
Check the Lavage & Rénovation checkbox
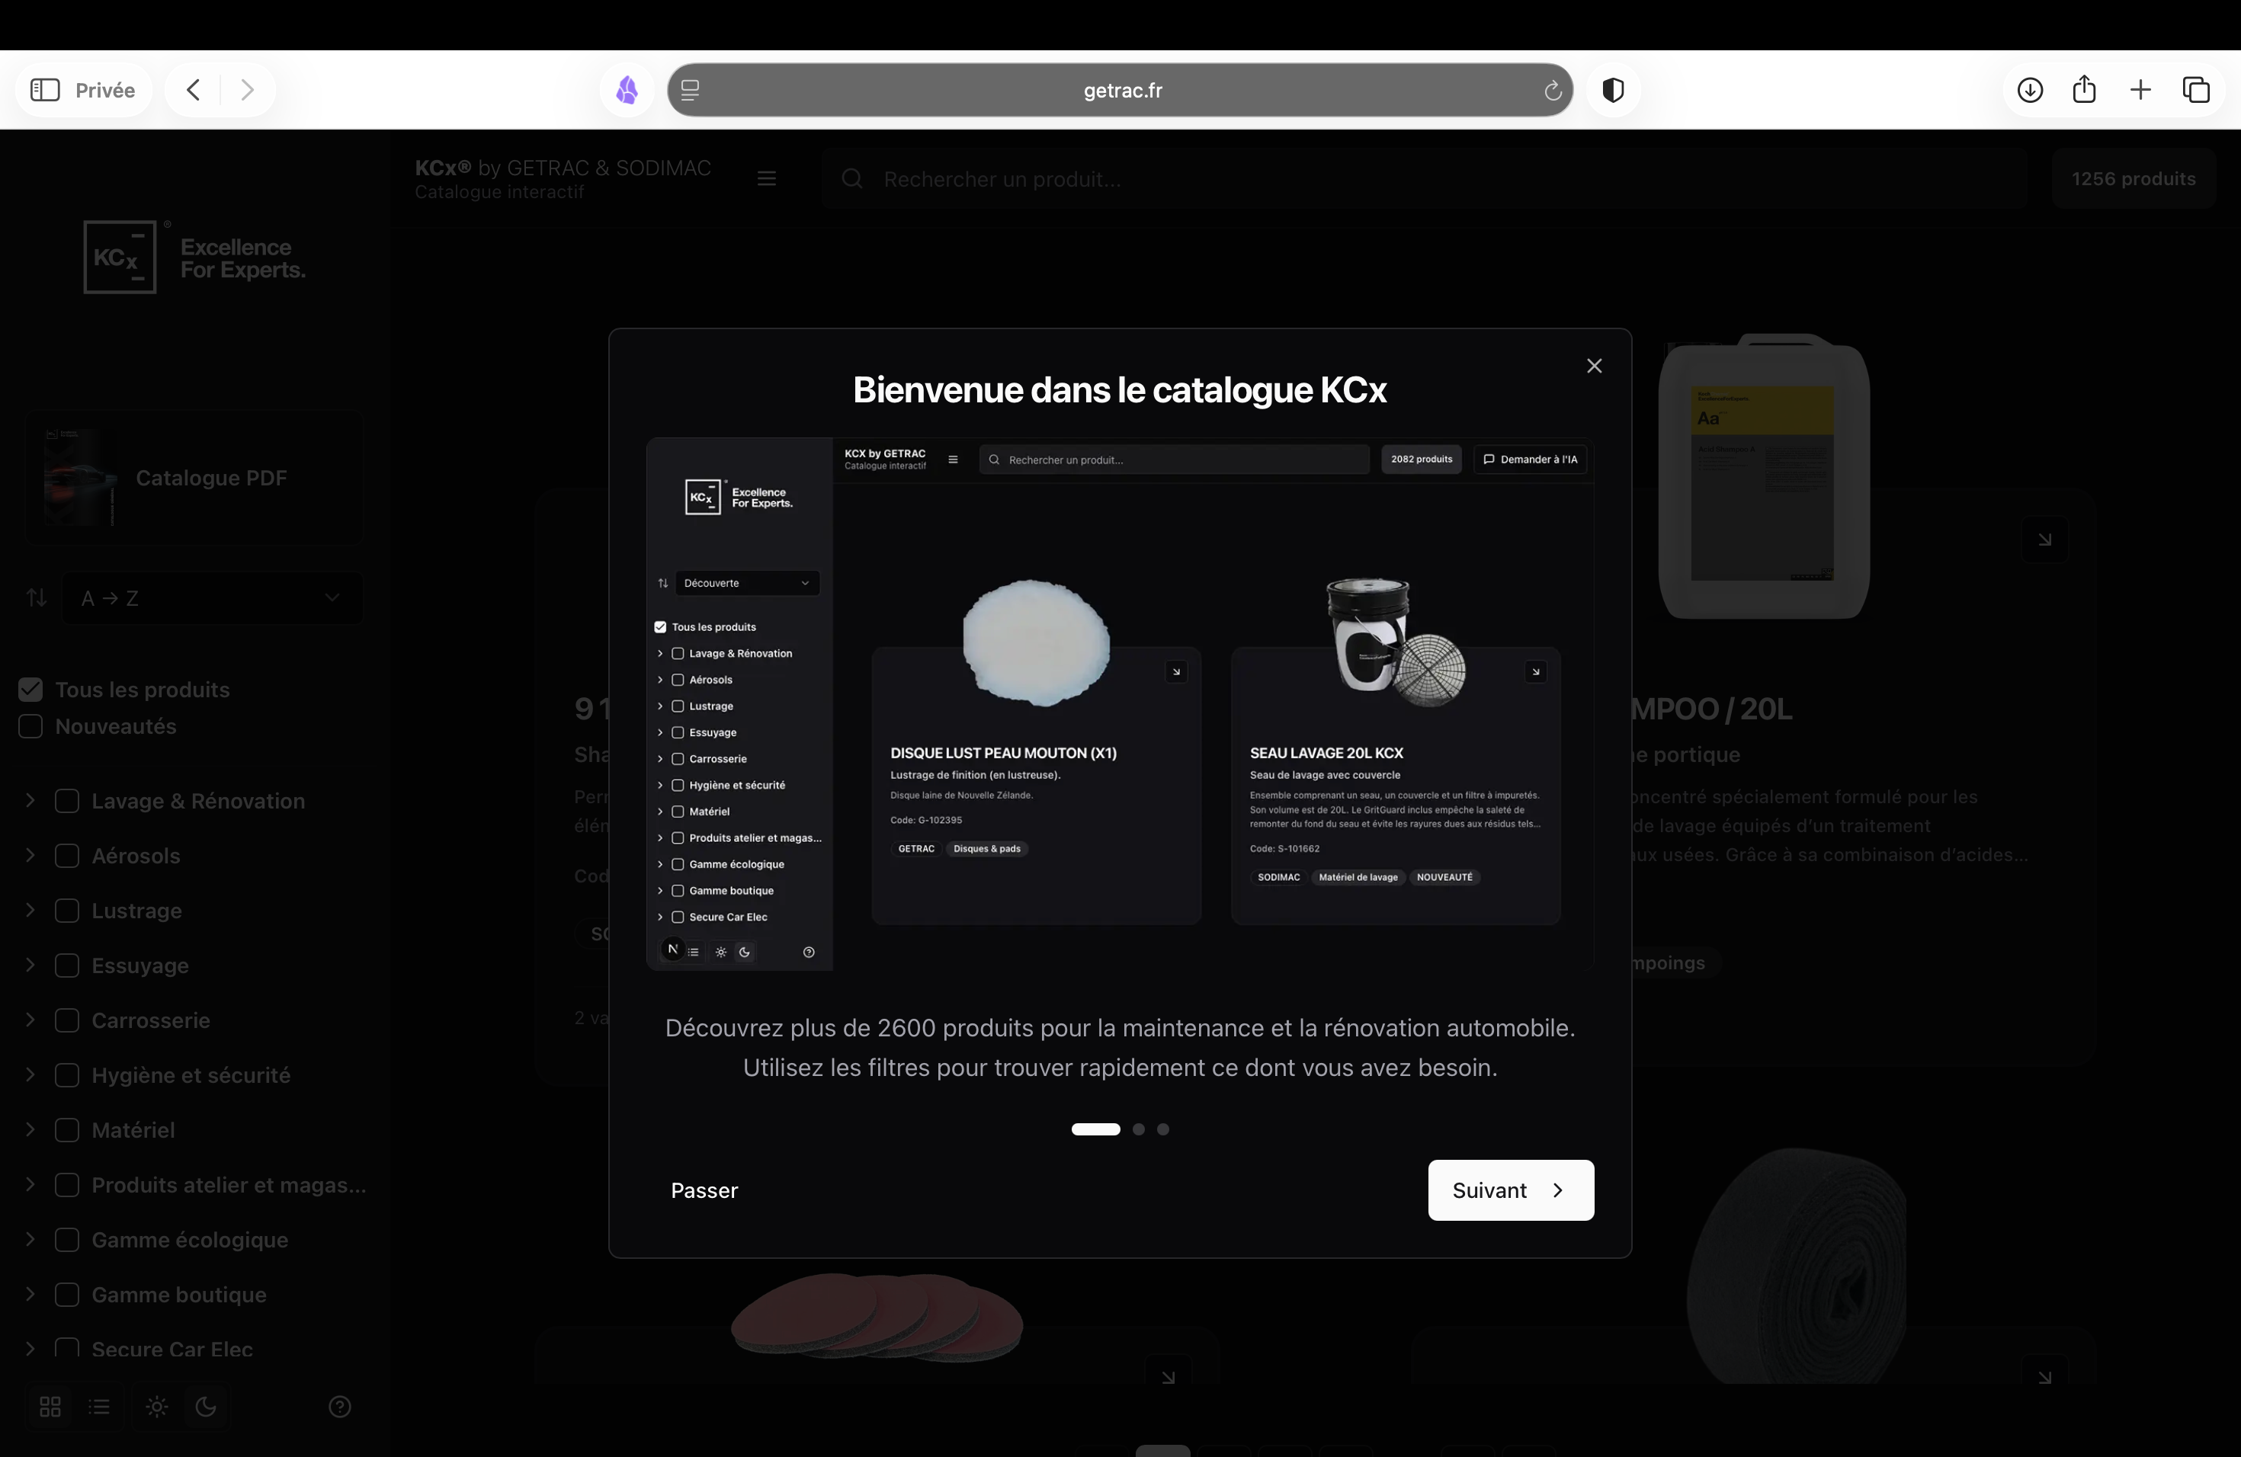pos(67,801)
